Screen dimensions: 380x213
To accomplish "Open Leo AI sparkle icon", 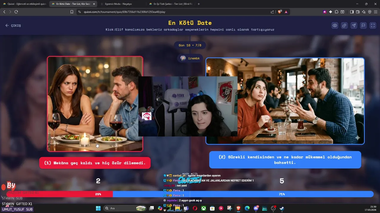I will tap(364, 12).
